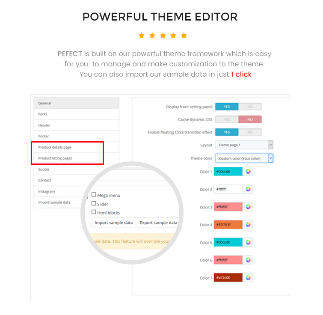Screen dimensions: 323x315
Task: Check the Html blocks checkbox
Action: point(94,212)
